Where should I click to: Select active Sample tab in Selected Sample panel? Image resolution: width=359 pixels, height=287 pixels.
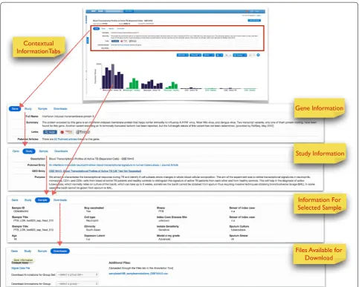coord(42,200)
